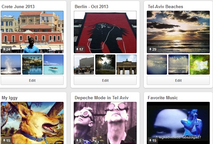
Task: Open the My Iggy dog cover photo
Action: [x=32, y=123]
